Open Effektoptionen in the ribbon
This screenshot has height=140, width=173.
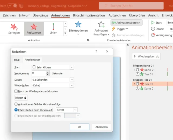[x=78, y=28]
